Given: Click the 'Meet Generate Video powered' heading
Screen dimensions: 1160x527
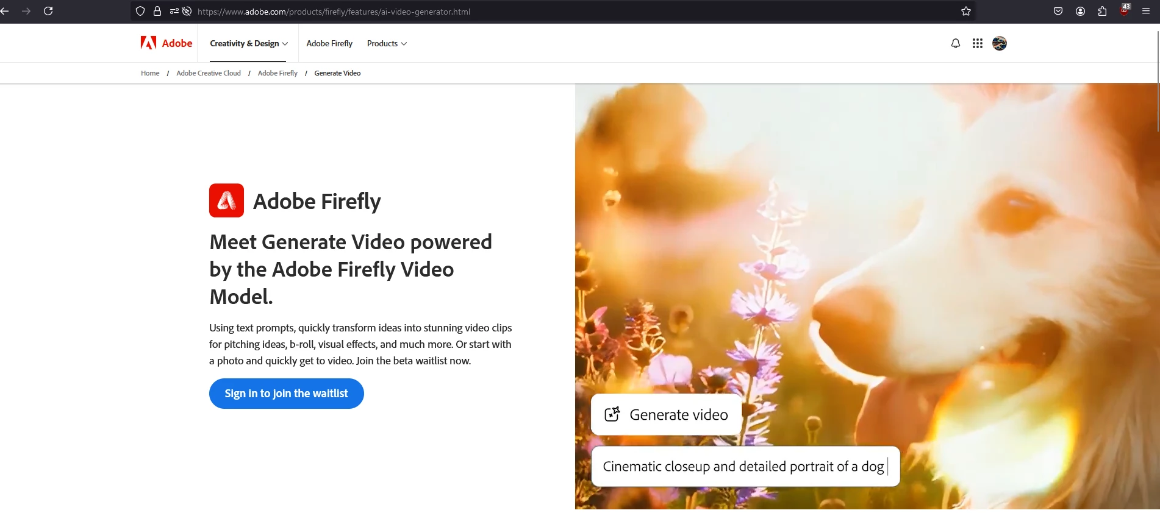Looking at the screenshot, I should 351,269.
